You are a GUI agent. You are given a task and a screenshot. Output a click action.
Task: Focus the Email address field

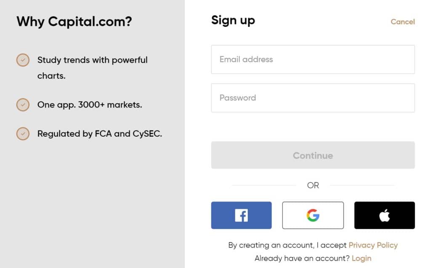(x=313, y=59)
